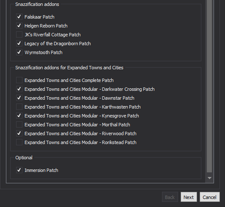Screen dimensions: 225x207
Task: Enable the Rorikstead Patch checkbox
Action: point(19,142)
